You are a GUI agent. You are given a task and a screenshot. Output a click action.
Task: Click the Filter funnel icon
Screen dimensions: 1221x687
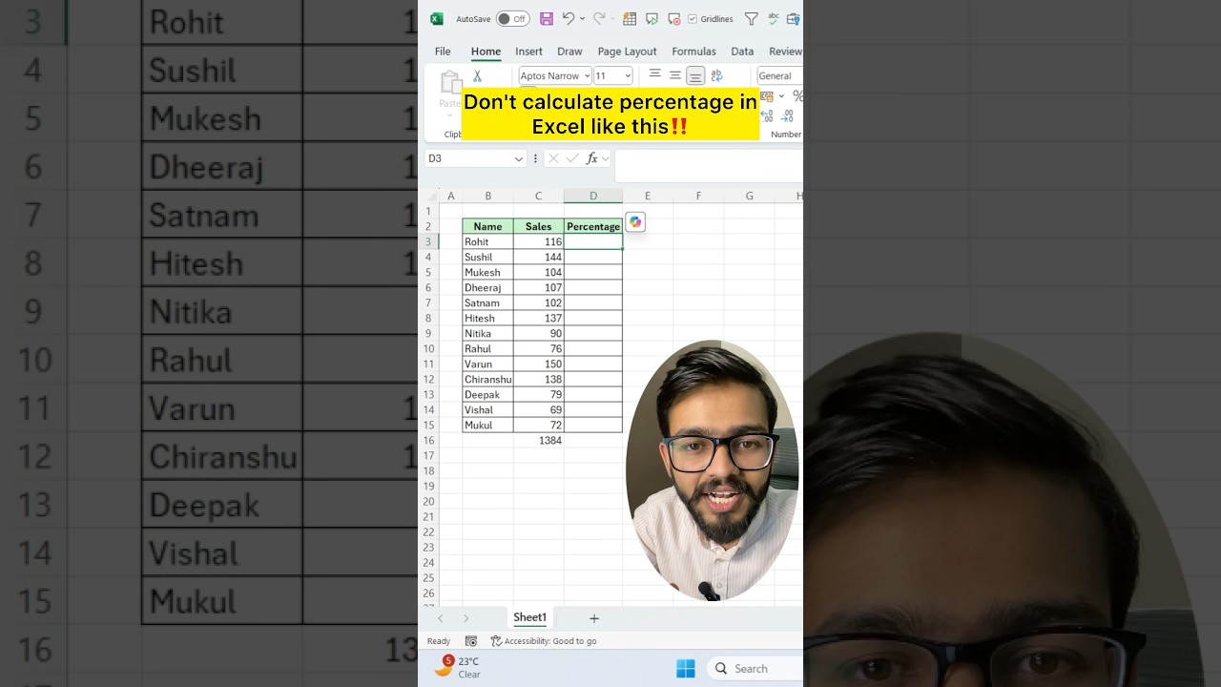[x=751, y=19]
